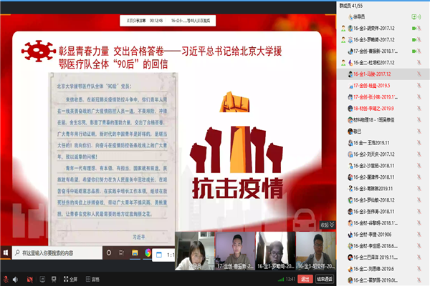Click avatar of 16-金二巴 2019.11 member
The height and width of the screenshot is (286, 430).
tap(350, 257)
